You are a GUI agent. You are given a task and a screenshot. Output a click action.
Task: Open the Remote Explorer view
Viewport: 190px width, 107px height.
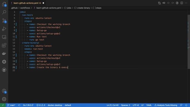click(4, 37)
